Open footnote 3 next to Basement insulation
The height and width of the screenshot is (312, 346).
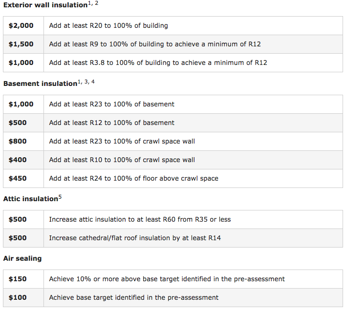pos(86,82)
